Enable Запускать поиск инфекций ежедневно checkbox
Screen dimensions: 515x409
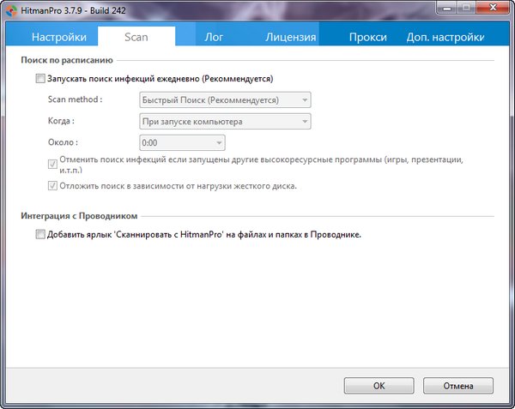pyautogui.click(x=40, y=79)
